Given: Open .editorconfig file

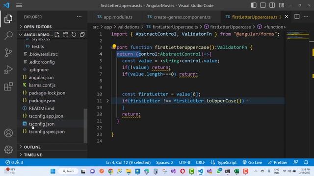Looking at the screenshot, I should tap(42, 62).
